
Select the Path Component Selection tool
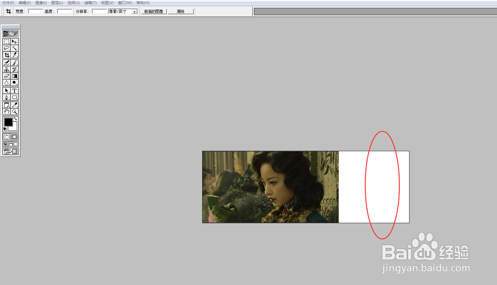point(7,91)
